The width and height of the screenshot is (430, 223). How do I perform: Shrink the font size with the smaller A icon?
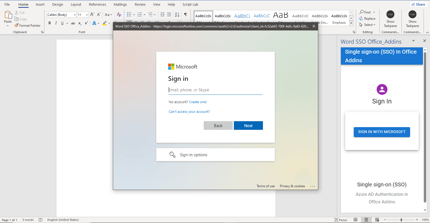click(x=99, y=15)
